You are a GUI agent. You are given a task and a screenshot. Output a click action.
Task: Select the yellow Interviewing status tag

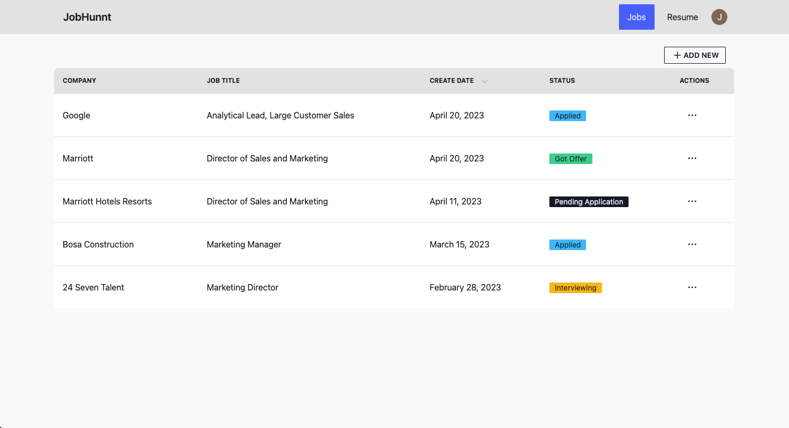tap(575, 288)
